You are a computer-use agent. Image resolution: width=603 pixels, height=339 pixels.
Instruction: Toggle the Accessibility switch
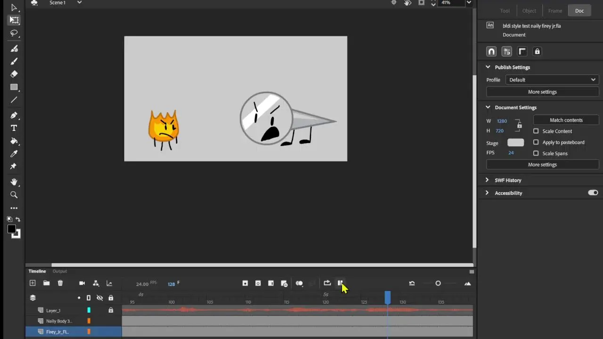[x=593, y=193]
